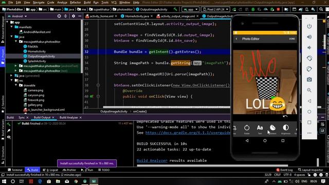Toggle the Resource Manager side strip button
Image resolution: width=329 pixels, height=185 pixels.
[x=3, y=30]
